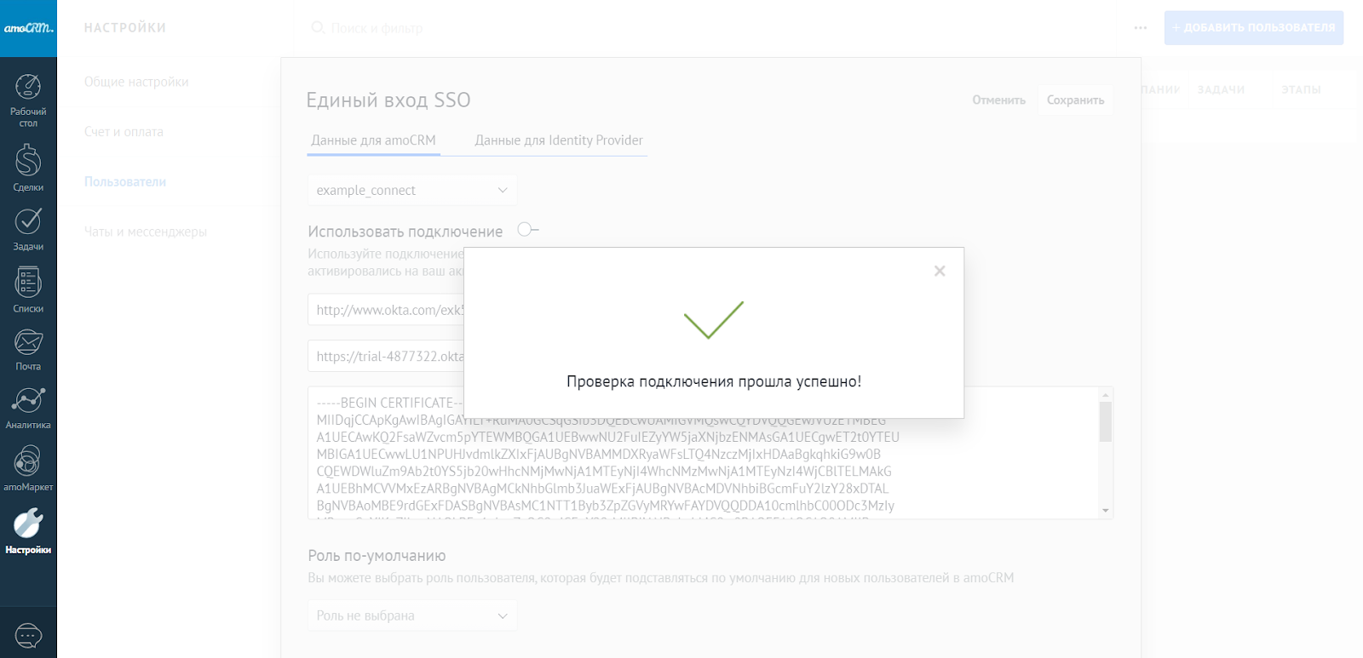The width and height of the screenshot is (1363, 658).
Task: Go to Задачи tasks icon
Action: point(28,221)
